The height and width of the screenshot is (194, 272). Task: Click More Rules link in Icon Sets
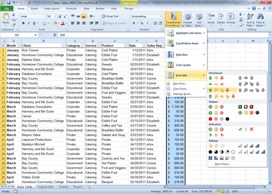point(223,164)
